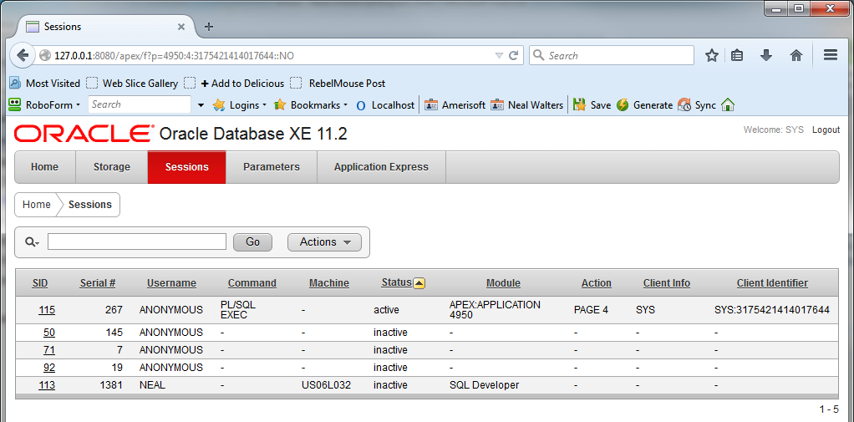Sort by the Username column header
Image resolution: width=854 pixels, height=422 pixels.
171,283
